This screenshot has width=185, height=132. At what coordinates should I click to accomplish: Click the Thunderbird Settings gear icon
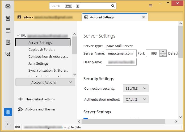[20, 99]
